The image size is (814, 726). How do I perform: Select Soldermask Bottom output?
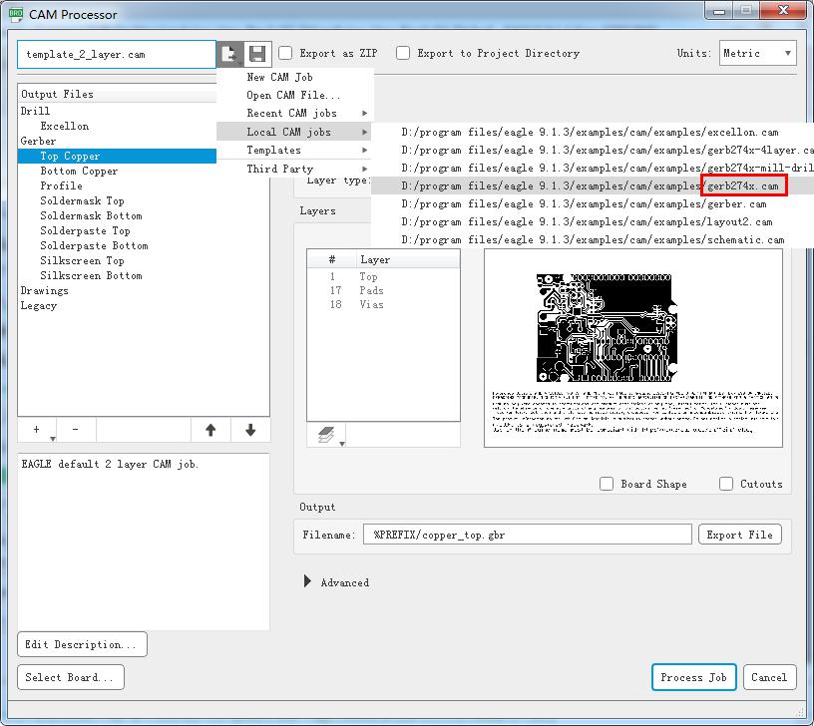coord(91,215)
